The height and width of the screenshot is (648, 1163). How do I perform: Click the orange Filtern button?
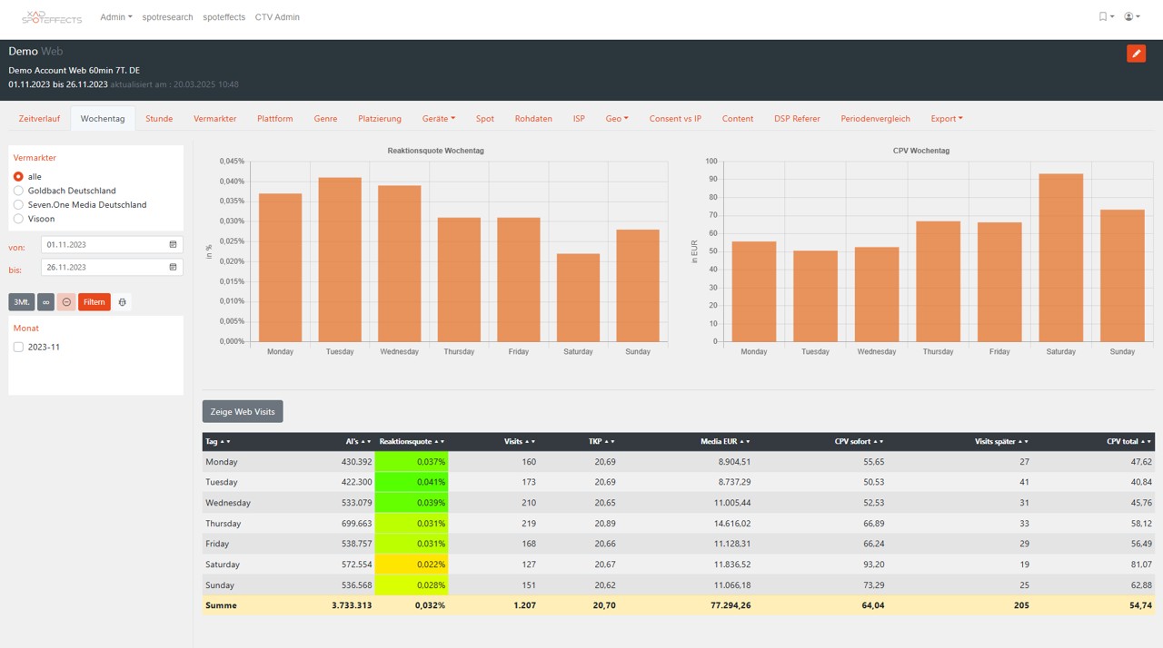(x=94, y=302)
